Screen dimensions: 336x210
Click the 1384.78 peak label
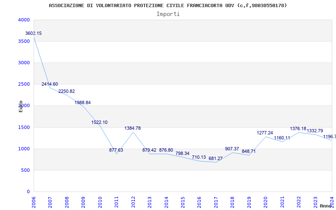[x=133, y=128]
